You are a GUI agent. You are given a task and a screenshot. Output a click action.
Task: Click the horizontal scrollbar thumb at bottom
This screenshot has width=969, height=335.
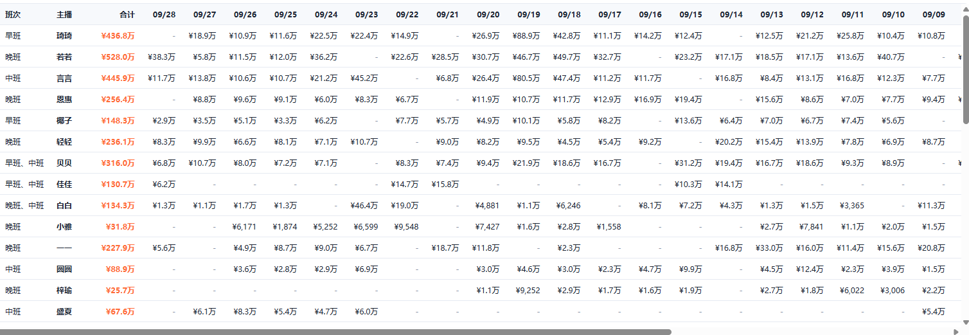[335, 332]
